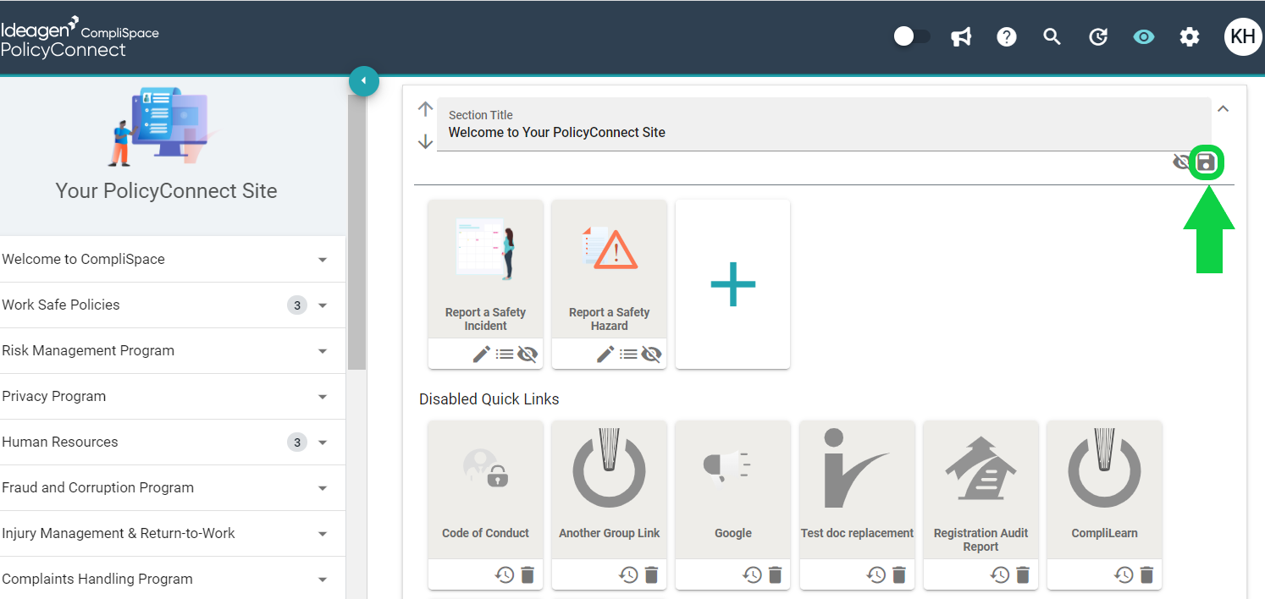The width and height of the screenshot is (1265, 599).
Task: Restore the Another Group Link quick link
Action: pos(628,574)
